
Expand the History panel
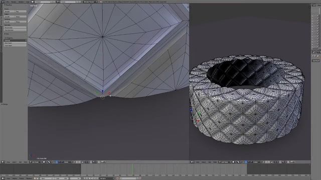[5, 104]
